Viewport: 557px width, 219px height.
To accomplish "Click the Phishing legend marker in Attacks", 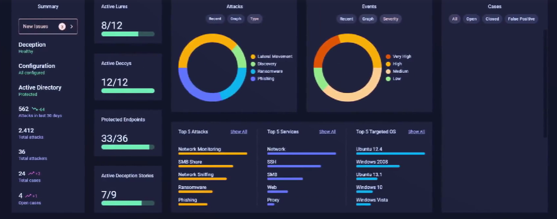I will [253, 79].
